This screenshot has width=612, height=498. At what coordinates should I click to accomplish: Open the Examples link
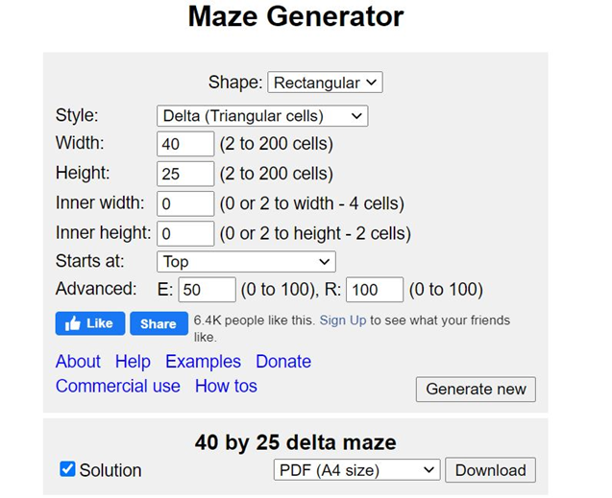[203, 362]
